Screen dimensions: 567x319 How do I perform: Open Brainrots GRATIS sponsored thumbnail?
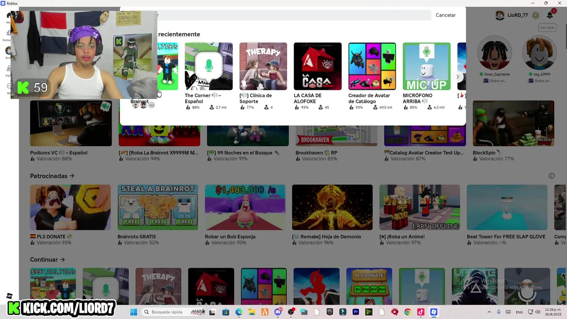point(158,207)
